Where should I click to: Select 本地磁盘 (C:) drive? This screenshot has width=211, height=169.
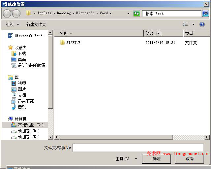click(25, 125)
